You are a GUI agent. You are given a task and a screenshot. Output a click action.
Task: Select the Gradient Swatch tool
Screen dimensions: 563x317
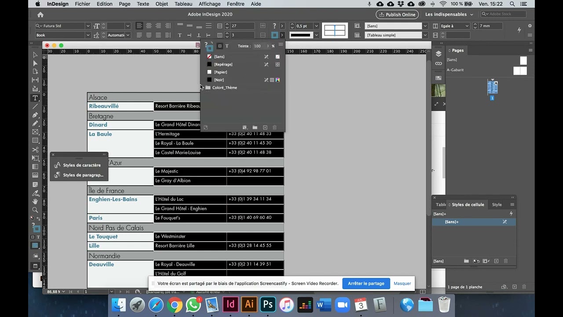click(35, 167)
